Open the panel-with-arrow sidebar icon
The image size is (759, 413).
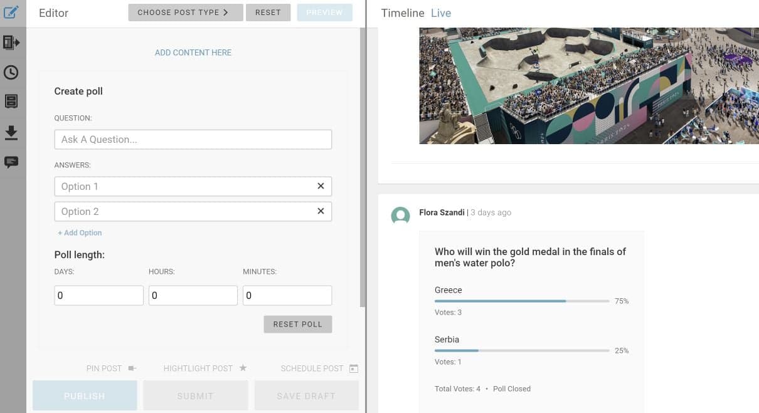(x=11, y=43)
